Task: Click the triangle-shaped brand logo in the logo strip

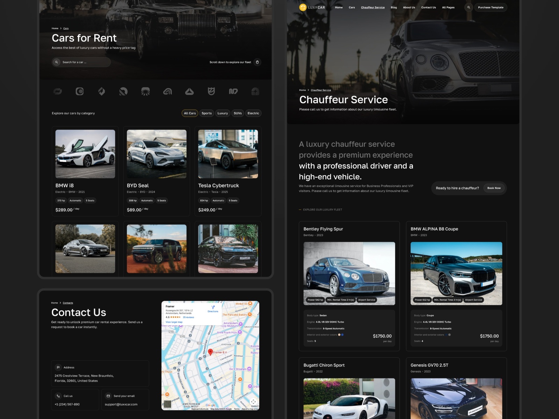Action: point(189,91)
